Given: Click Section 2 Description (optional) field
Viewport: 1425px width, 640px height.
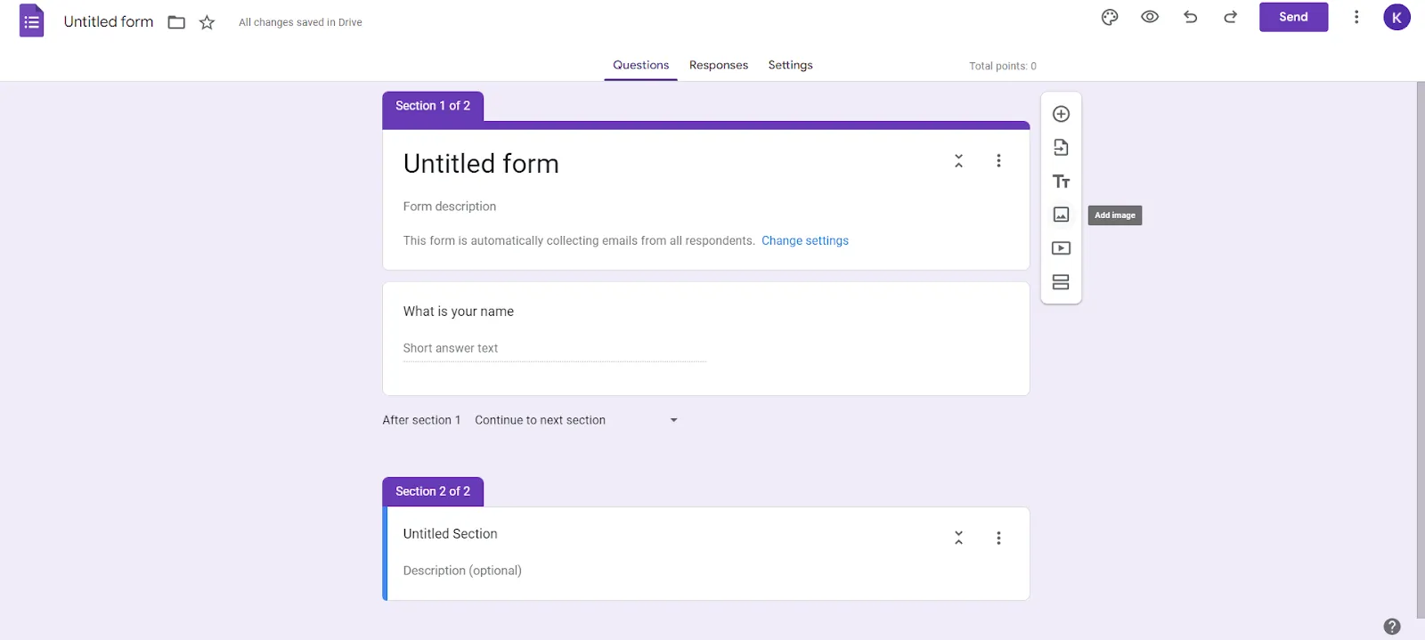Looking at the screenshot, I should [x=462, y=571].
